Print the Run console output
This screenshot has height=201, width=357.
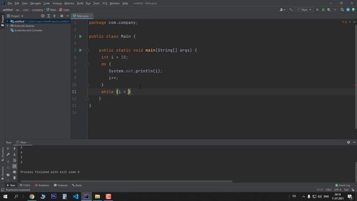tap(15, 172)
